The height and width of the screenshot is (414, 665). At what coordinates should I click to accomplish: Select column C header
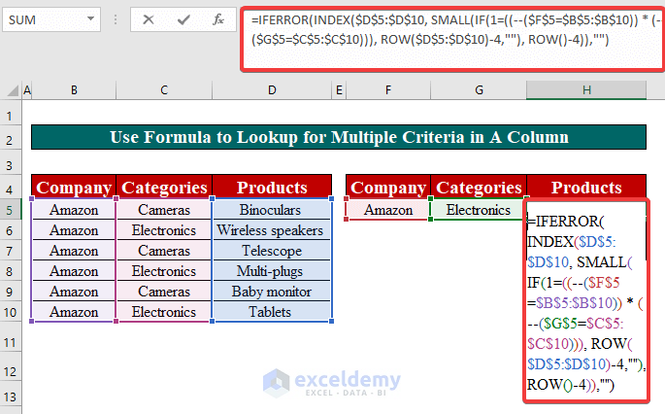164,90
